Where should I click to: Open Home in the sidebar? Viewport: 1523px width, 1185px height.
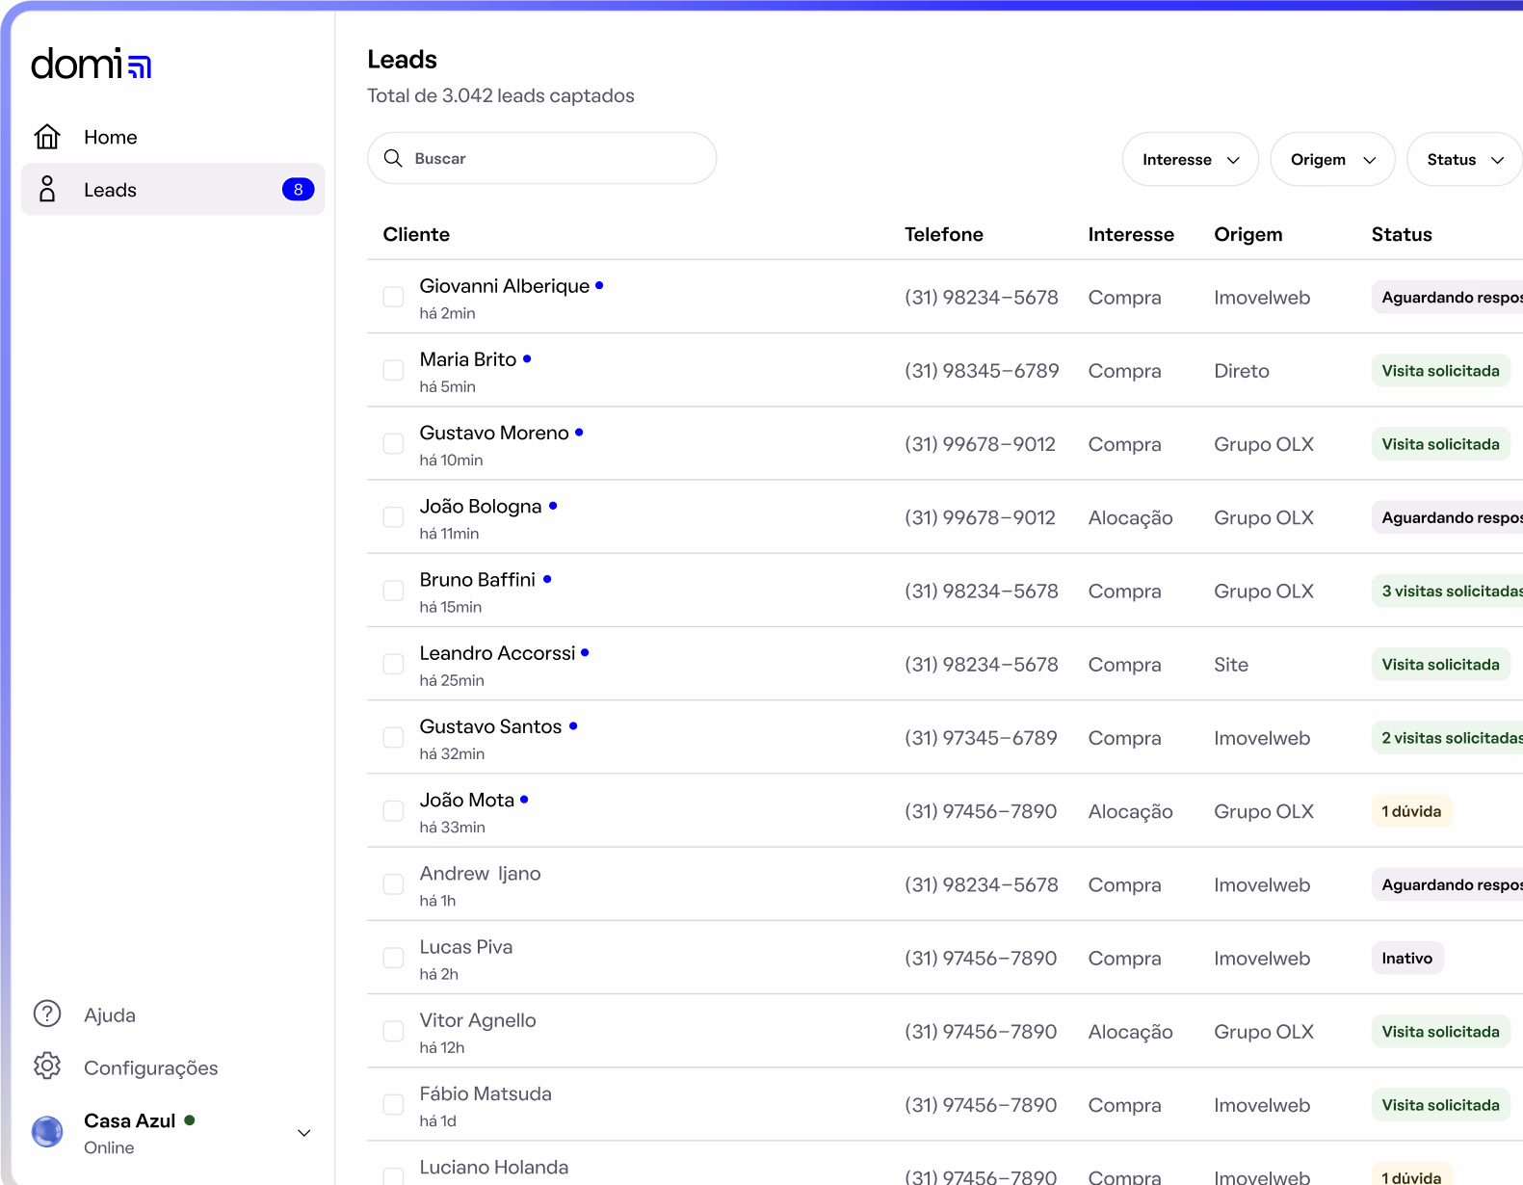click(173, 137)
